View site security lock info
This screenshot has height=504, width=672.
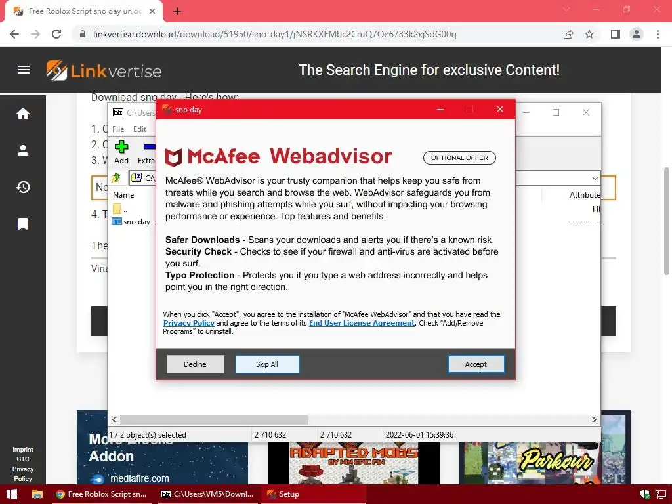pyautogui.click(x=83, y=34)
